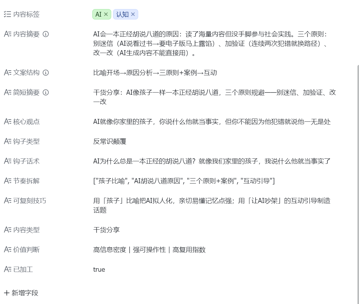Edit the 内容类型 value 干货分享
The image size is (359, 304).
[106, 230]
